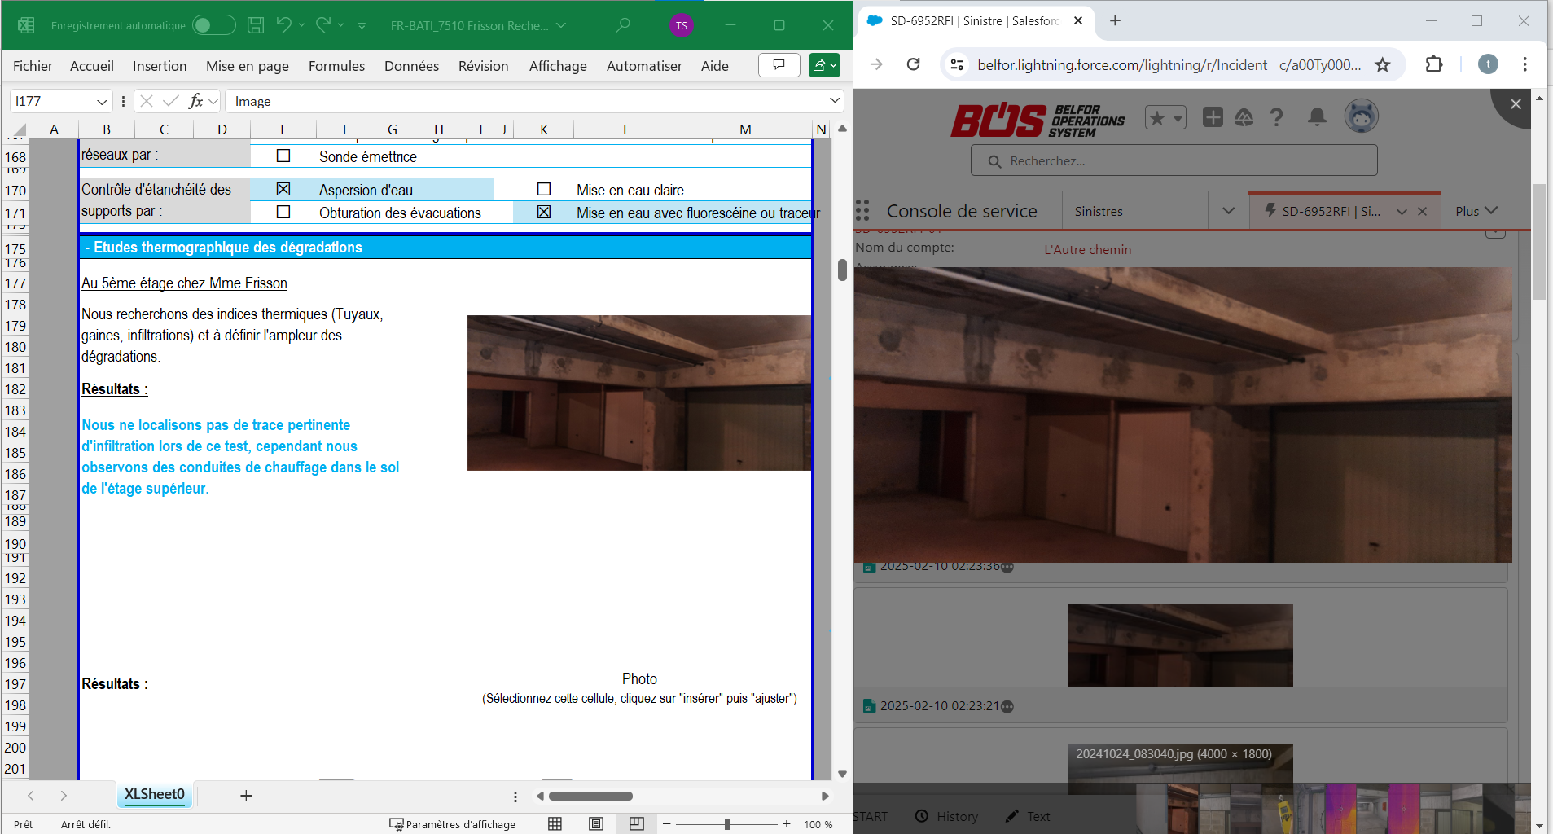Redo the last action in Excel
This screenshot has height=834, width=1553.
(x=323, y=25)
